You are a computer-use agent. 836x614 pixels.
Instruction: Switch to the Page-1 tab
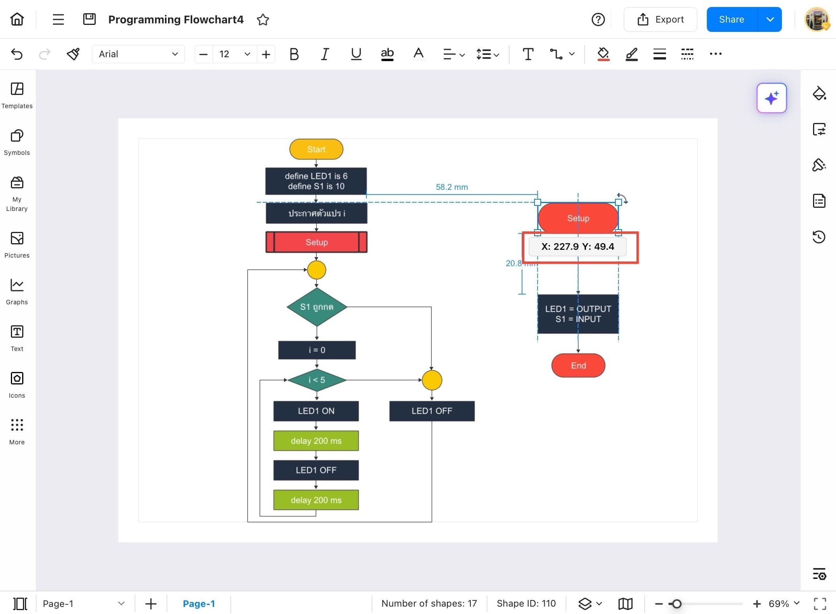[x=199, y=603]
